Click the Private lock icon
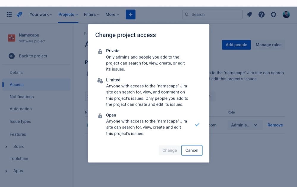 click(100, 51)
